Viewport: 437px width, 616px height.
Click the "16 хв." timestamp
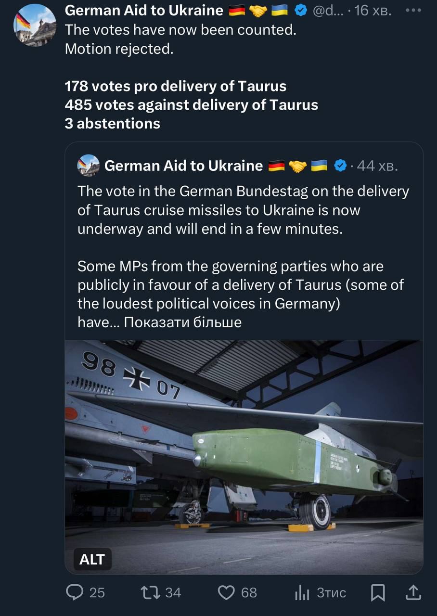[373, 10]
